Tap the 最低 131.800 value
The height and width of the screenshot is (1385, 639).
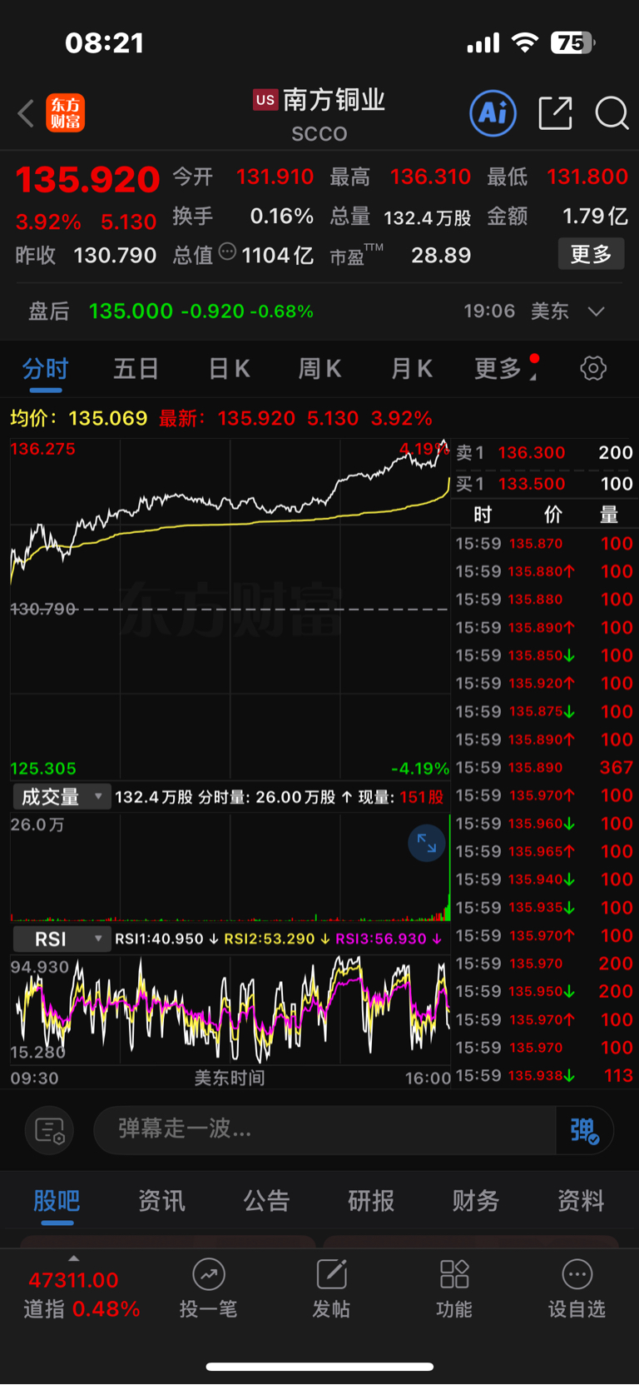587,177
